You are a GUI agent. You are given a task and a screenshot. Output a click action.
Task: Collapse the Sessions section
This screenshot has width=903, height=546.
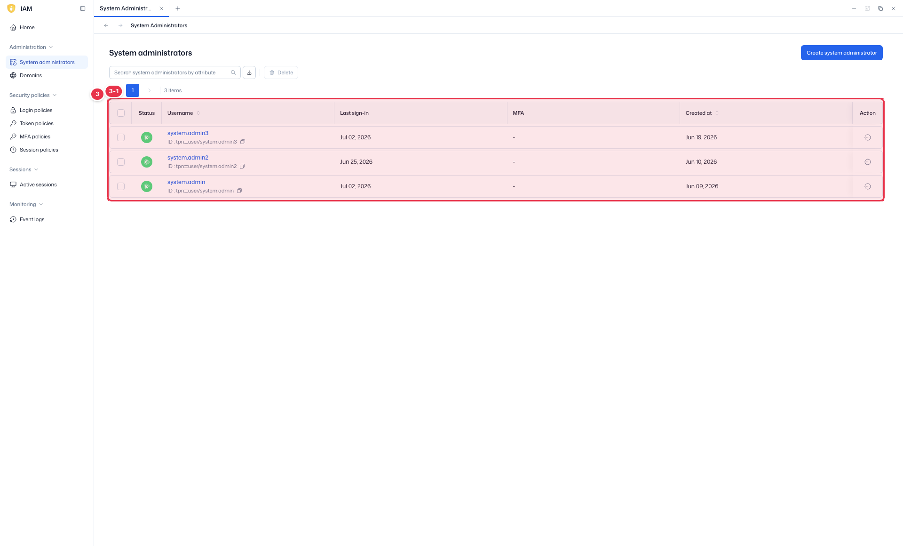coord(24,169)
